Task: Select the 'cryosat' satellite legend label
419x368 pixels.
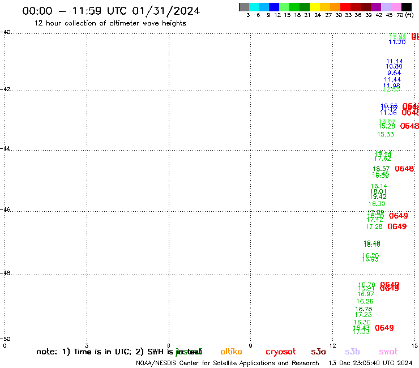Action: pos(281,352)
